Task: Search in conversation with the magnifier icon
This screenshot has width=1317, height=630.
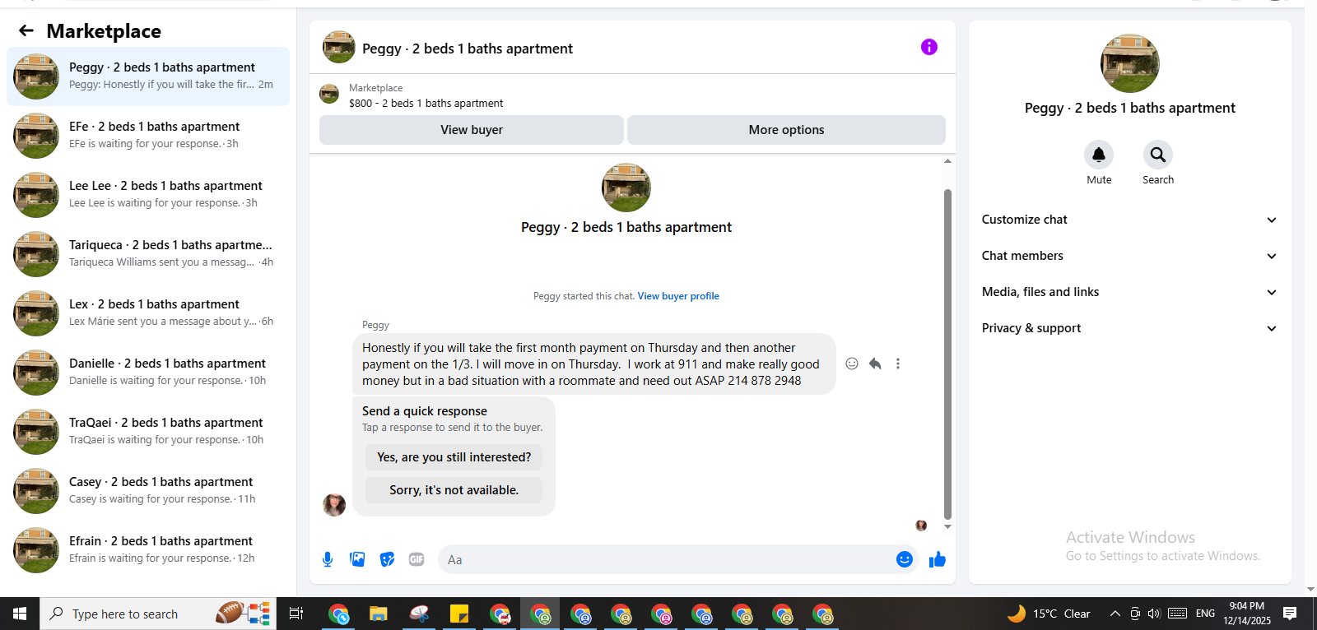Action: click(x=1158, y=155)
